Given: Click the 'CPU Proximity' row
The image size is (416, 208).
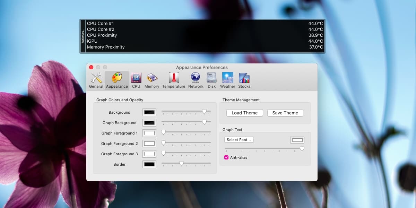Looking at the screenshot, I should tap(205, 35).
